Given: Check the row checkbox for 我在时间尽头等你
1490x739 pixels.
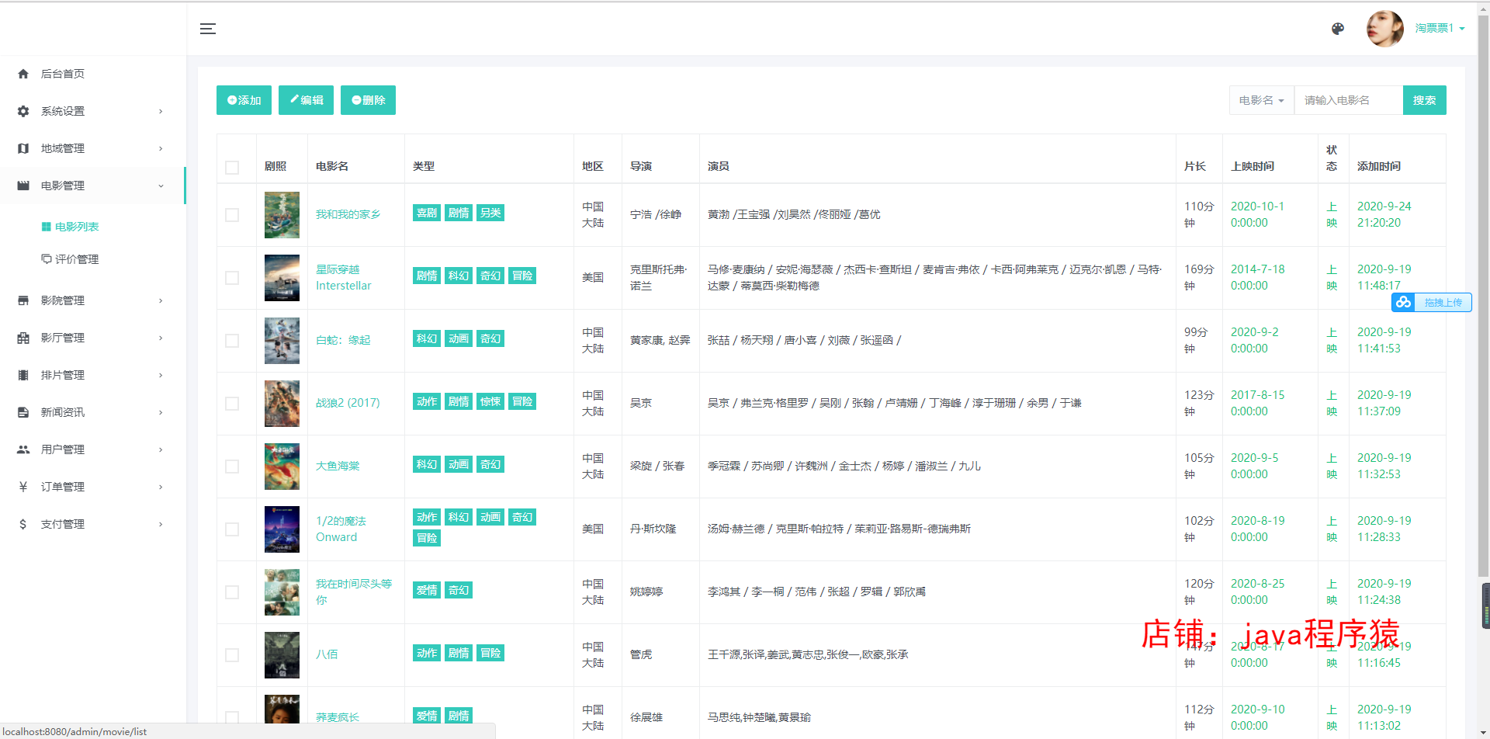Looking at the screenshot, I should tap(232, 592).
